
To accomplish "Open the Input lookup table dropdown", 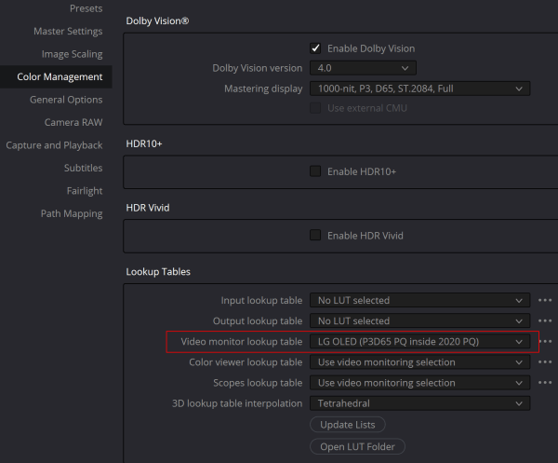I will (x=420, y=301).
